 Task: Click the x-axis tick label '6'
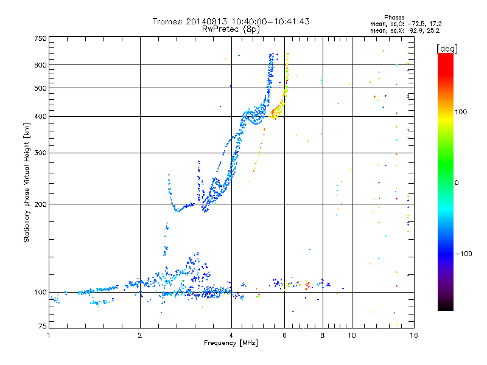click(x=284, y=335)
